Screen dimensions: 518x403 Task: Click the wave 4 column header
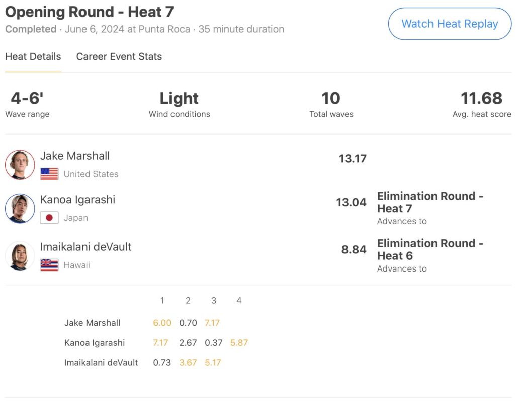239,301
